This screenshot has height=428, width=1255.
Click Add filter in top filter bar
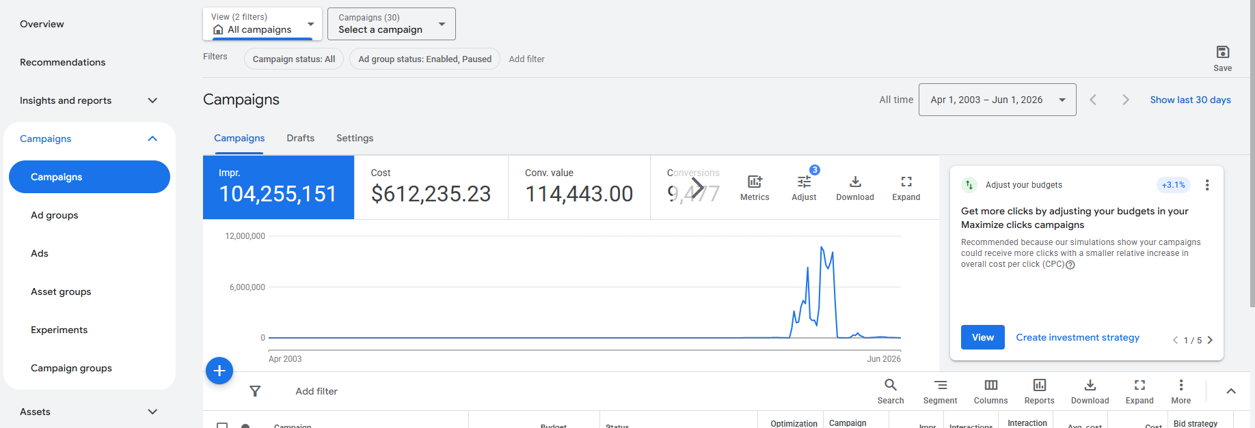tap(527, 59)
